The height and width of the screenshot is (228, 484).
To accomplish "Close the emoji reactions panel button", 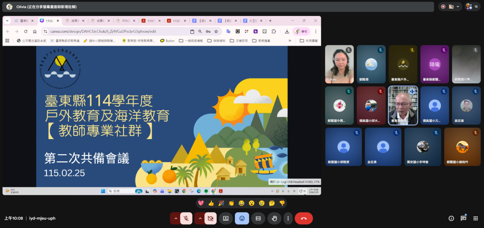I will [x=242, y=218].
